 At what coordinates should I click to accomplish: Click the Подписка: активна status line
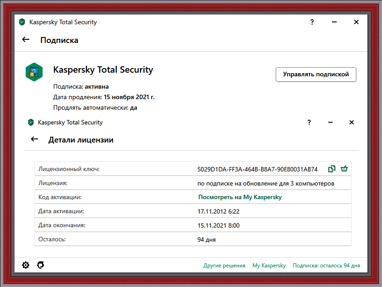pos(81,86)
